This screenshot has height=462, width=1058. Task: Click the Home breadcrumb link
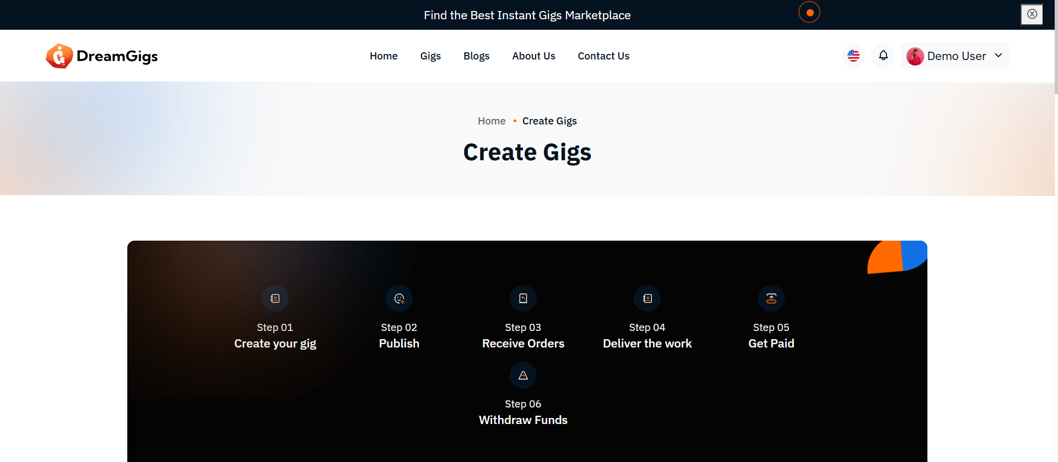click(x=492, y=121)
